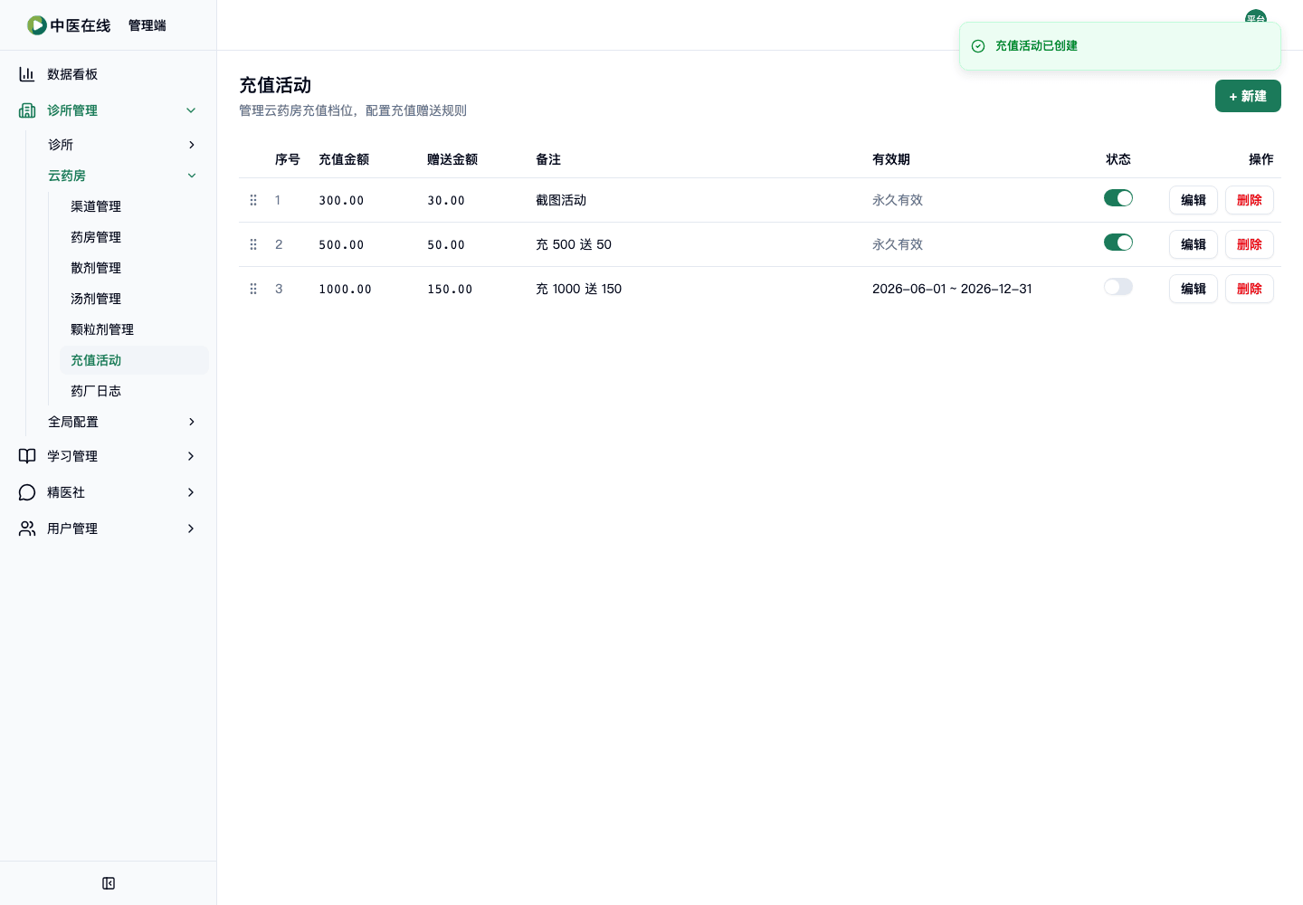Delete the 充 1000 送 150 row

point(1250,289)
